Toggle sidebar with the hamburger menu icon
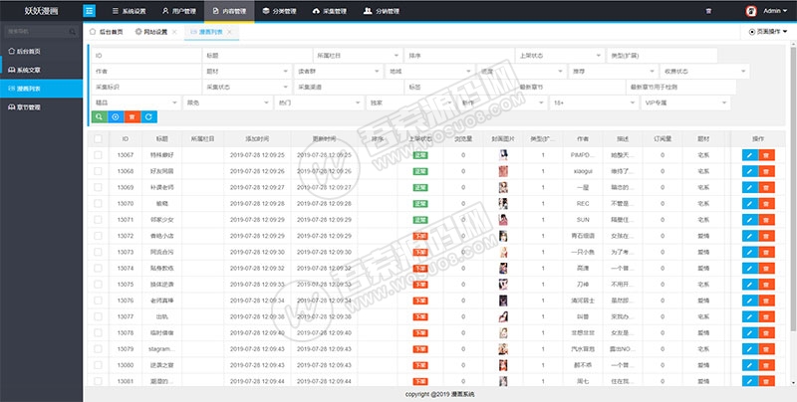Image resolution: width=797 pixels, height=402 pixels. coord(90,11)
